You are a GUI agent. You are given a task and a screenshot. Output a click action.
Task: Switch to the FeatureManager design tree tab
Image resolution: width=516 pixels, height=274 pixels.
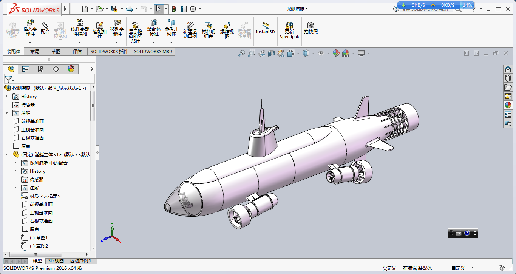[11, 69]
